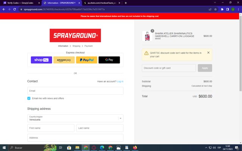
Task: Open the Country/region dropdown
Action: (75, 118)
